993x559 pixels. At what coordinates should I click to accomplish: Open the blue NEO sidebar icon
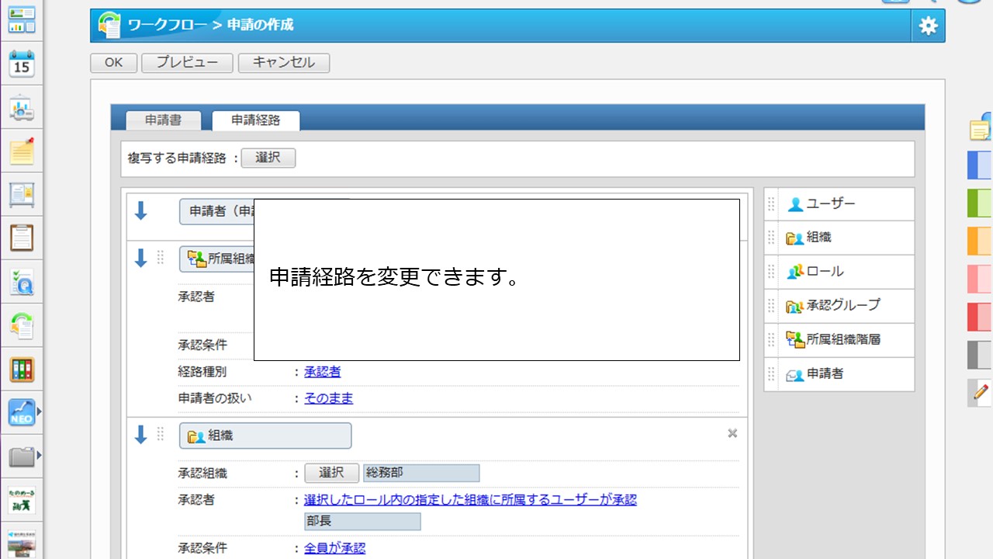pyautogui.click(x=22, y=412)
